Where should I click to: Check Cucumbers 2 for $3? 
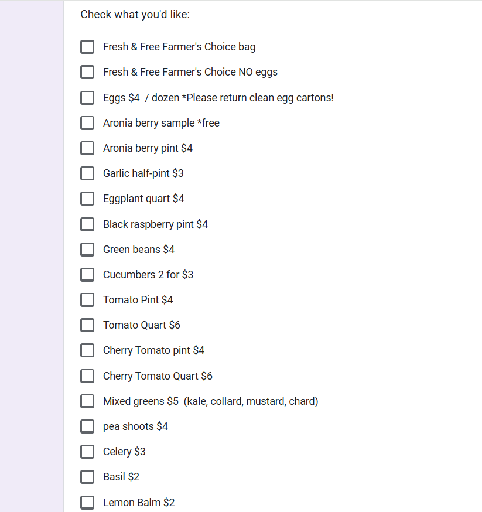tap(87, 274)
